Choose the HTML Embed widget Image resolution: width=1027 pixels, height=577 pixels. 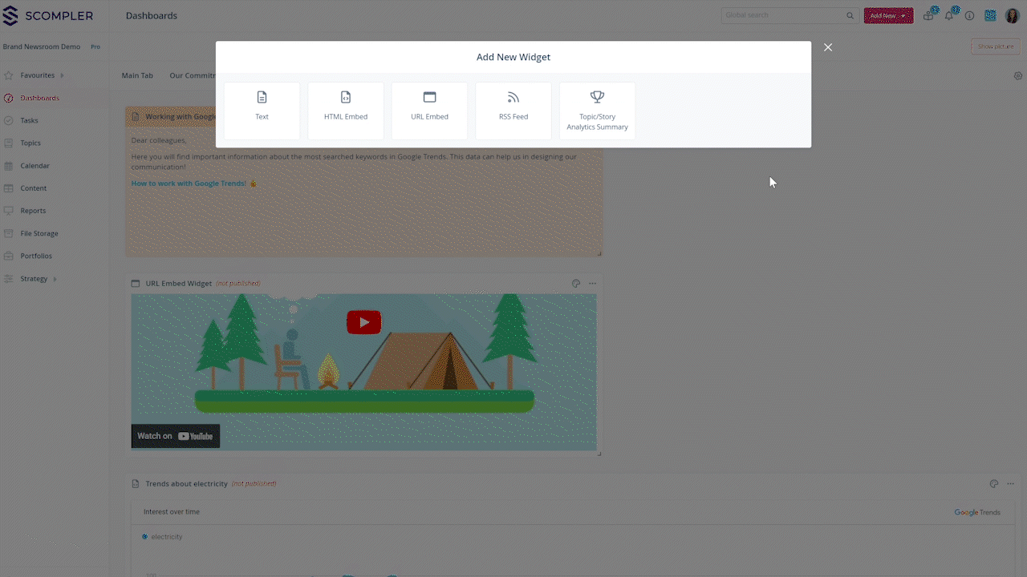(x=346, y=111)
